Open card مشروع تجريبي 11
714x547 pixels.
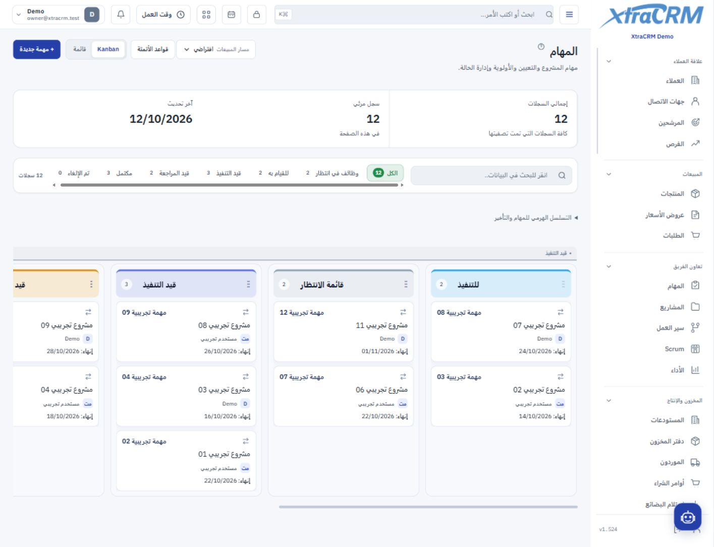(x=344, y=332)
